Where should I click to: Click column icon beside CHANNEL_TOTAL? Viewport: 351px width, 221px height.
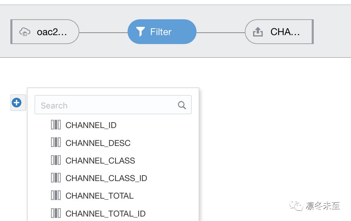click(56, 196)
